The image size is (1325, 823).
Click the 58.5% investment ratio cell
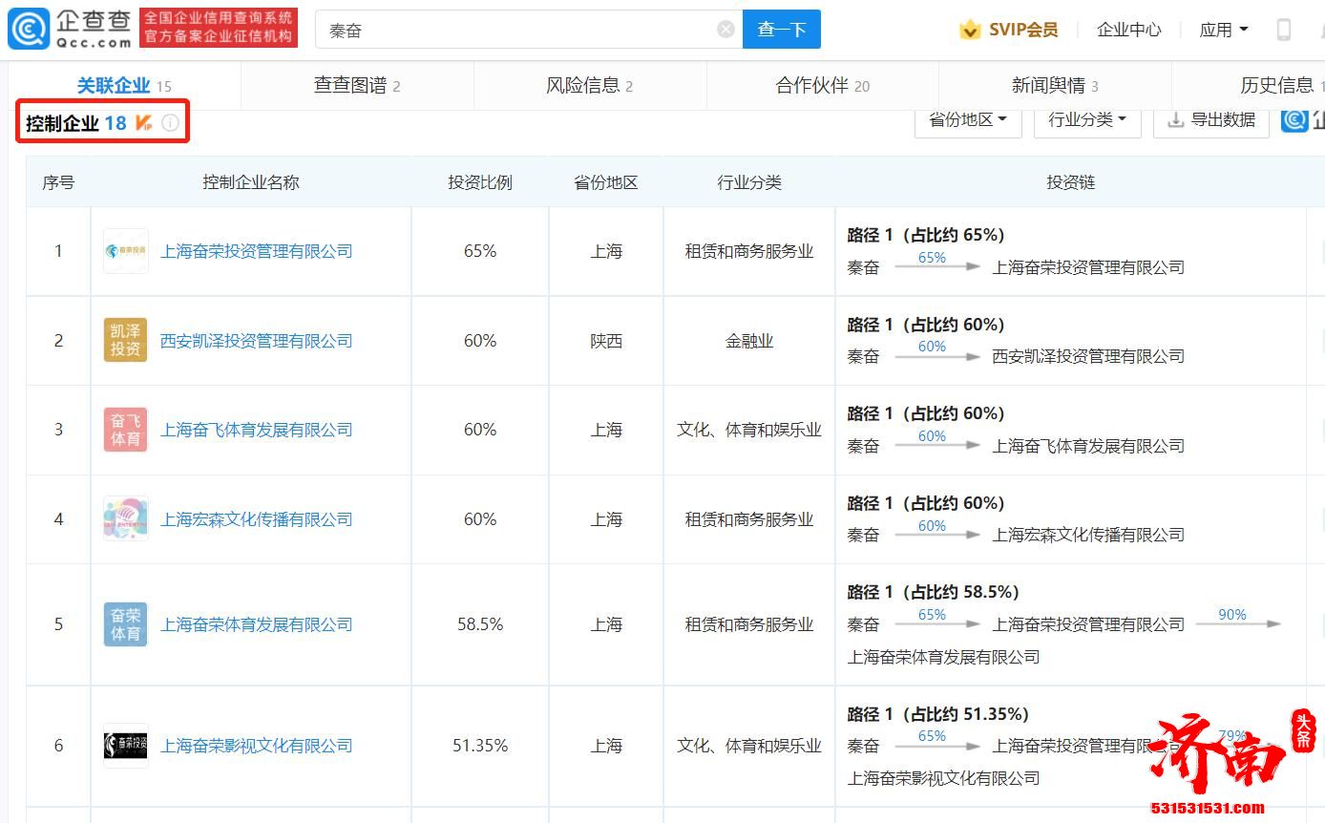tap(480, 624)
